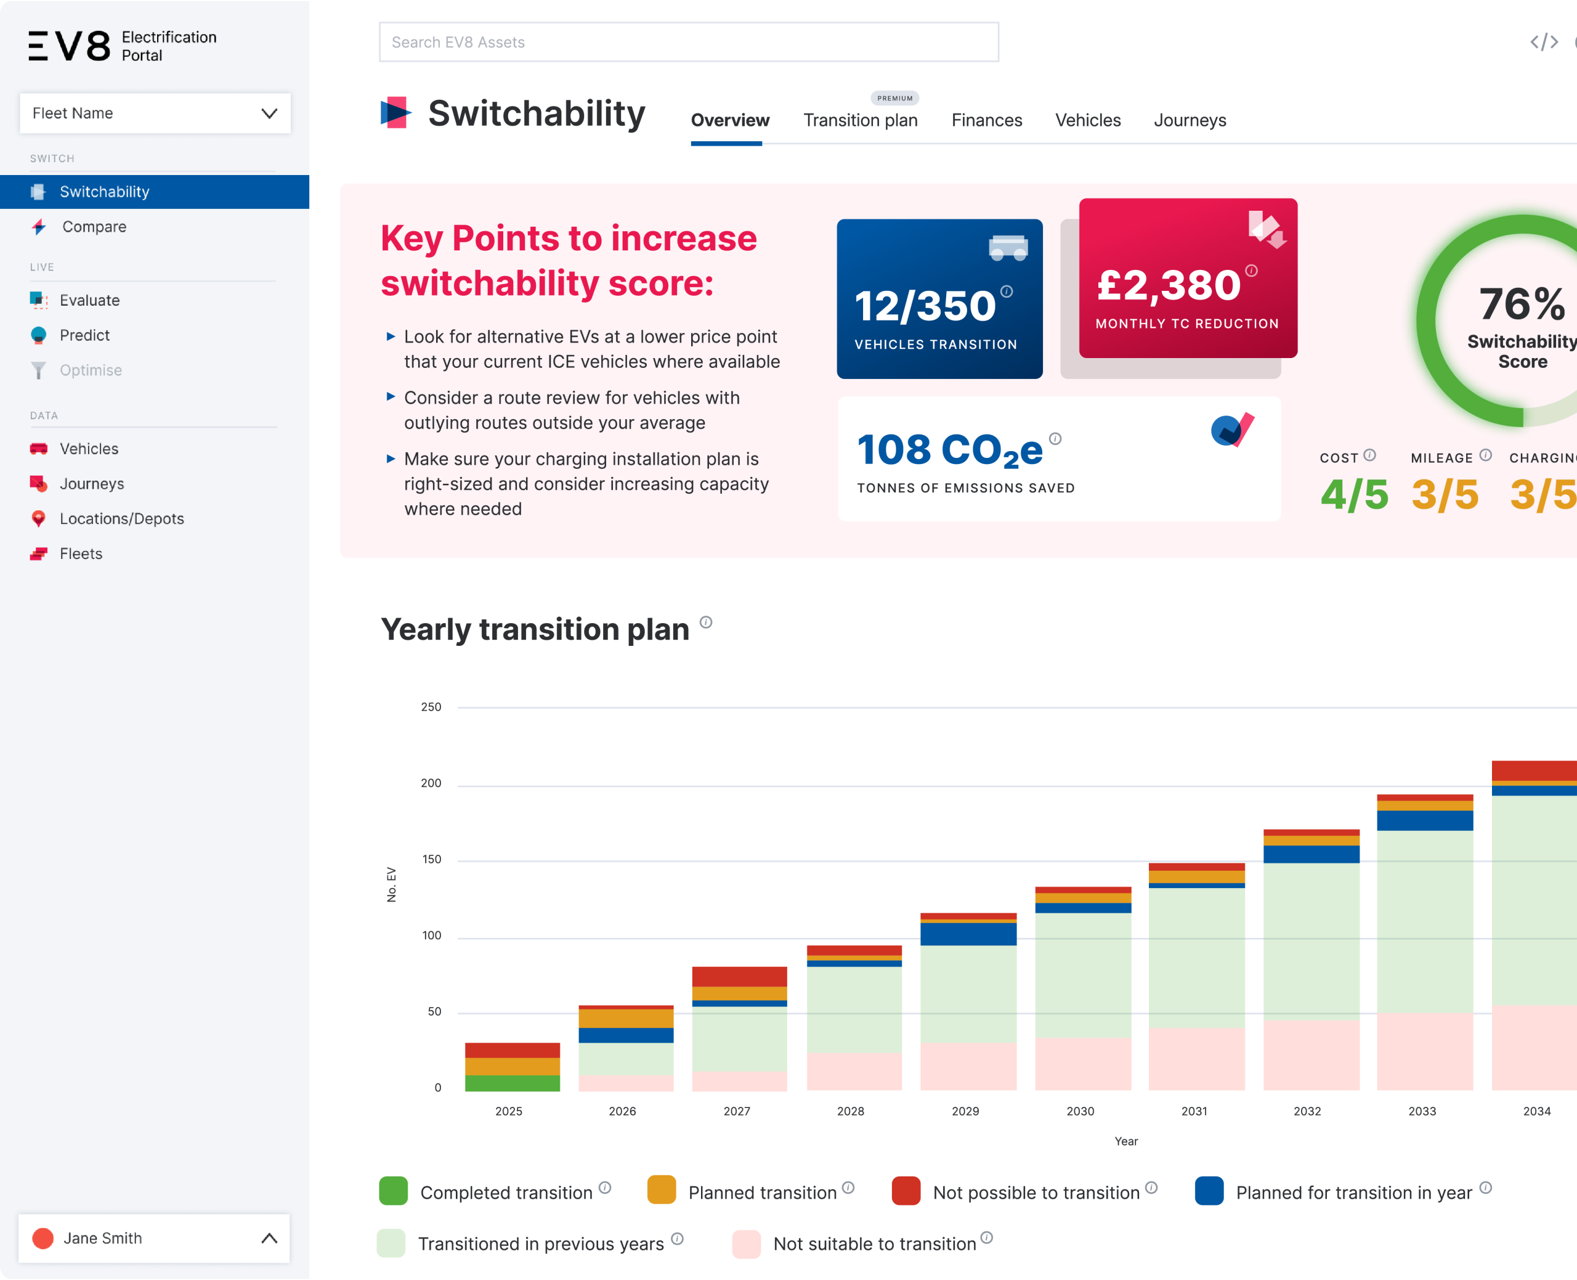Click the Compare lightning icon
1577x1280 pixels.
[x=39, y=227]
